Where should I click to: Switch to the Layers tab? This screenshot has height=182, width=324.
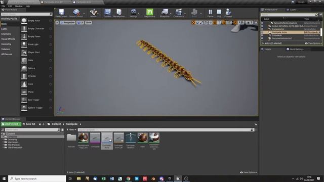[293, 10]
